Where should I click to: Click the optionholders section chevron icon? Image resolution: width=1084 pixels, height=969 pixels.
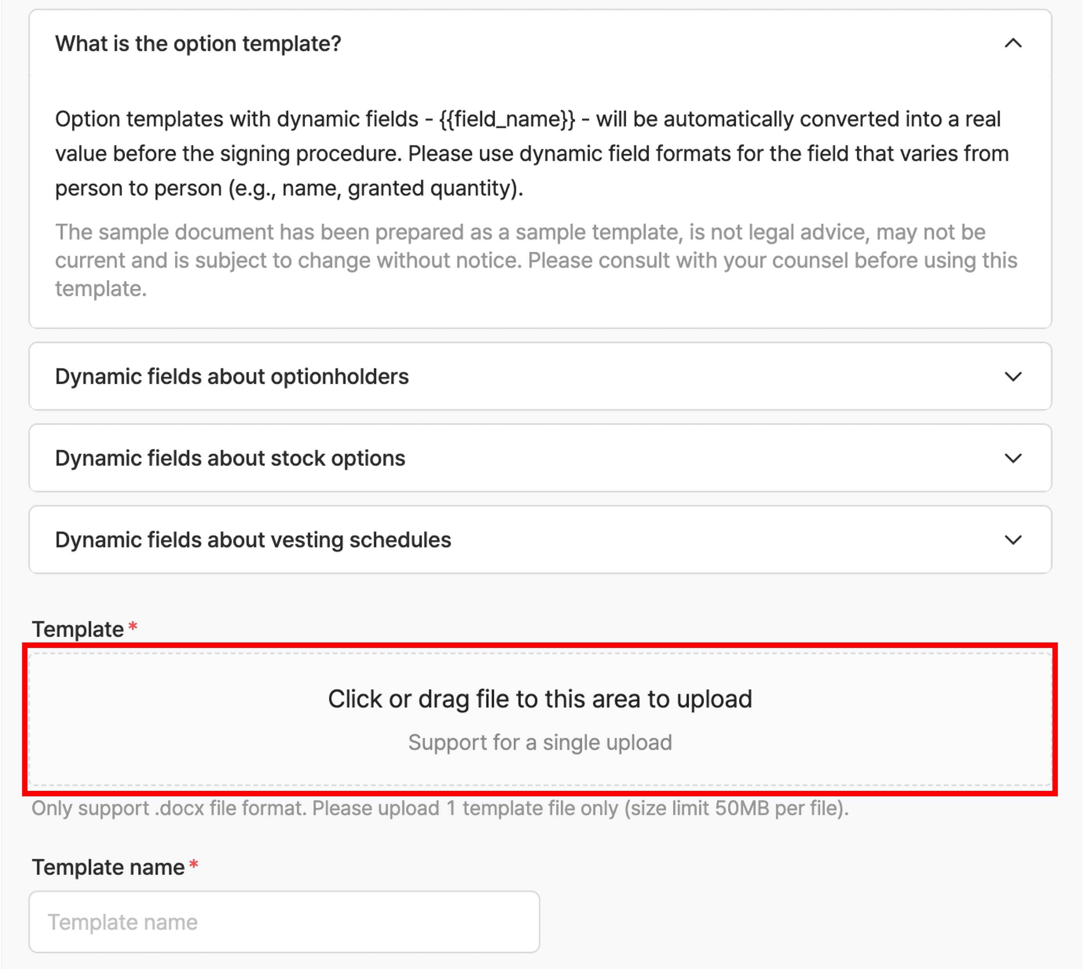(1013, 376)
